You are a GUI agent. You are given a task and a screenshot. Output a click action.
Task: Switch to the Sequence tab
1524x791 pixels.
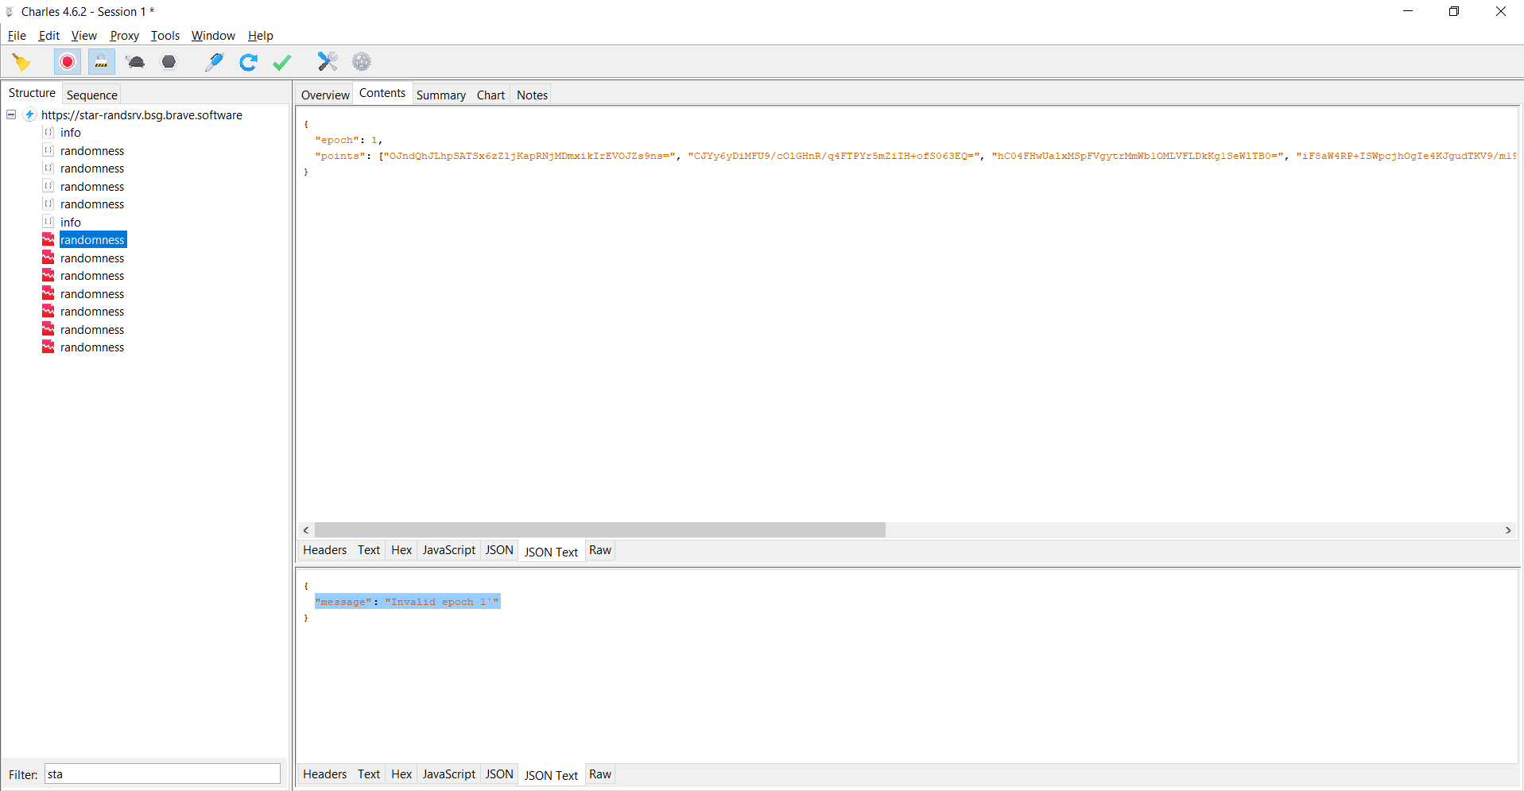click(x=91, y=95)
